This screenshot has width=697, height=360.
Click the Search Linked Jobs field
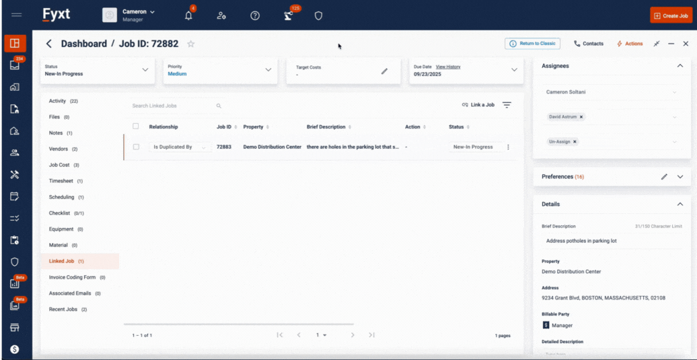point(172,106)
